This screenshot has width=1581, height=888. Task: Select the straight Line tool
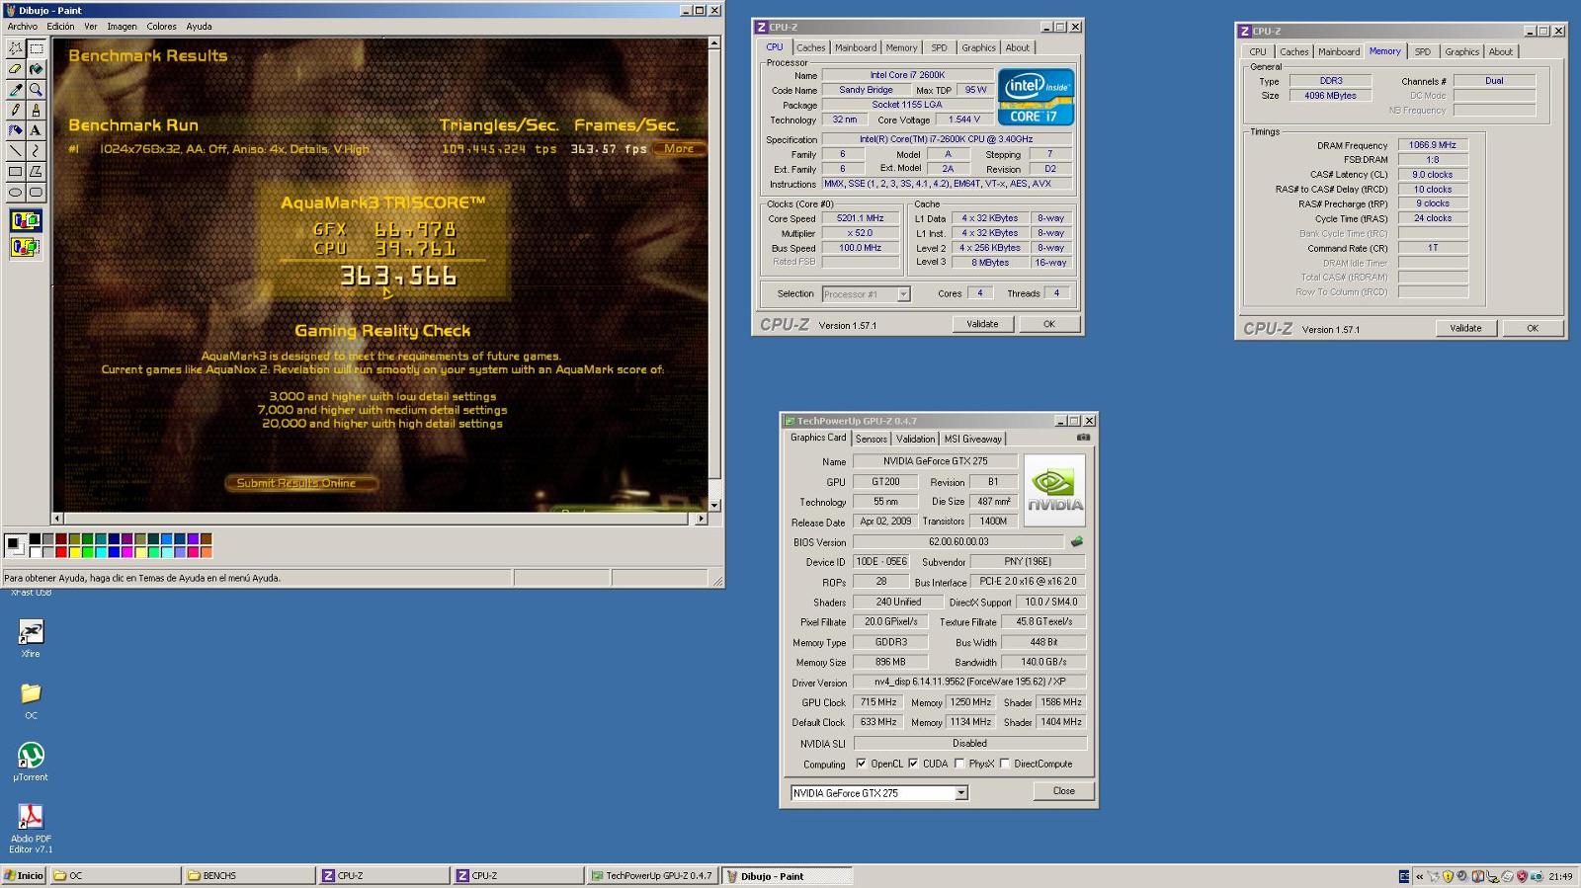point(15,151)
